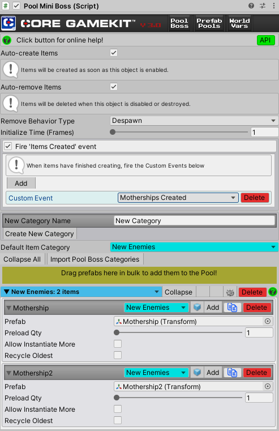This screenshot has width=279, height=431.
Task: Click the Initialize Time (Frames) slider
Action: tap(179, 132)
